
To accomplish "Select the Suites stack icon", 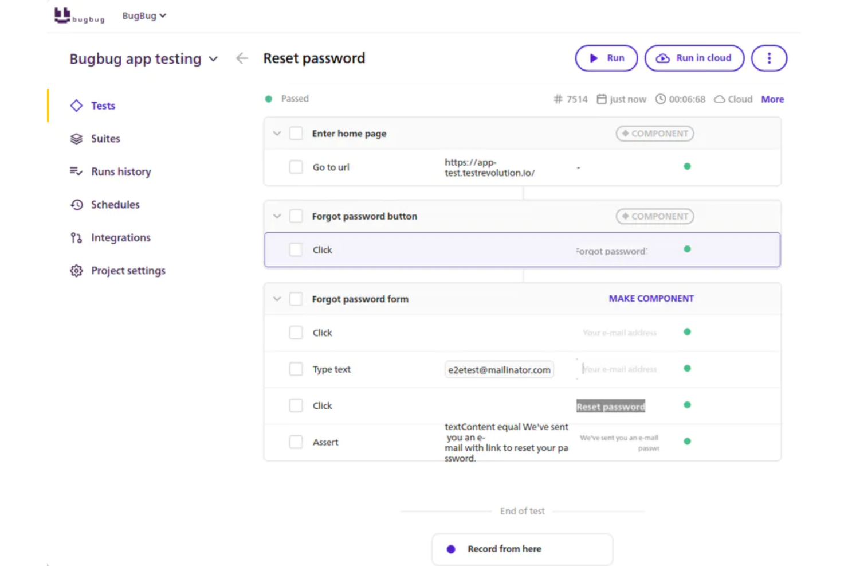I will pyautogui.click(x=76, y=138).
